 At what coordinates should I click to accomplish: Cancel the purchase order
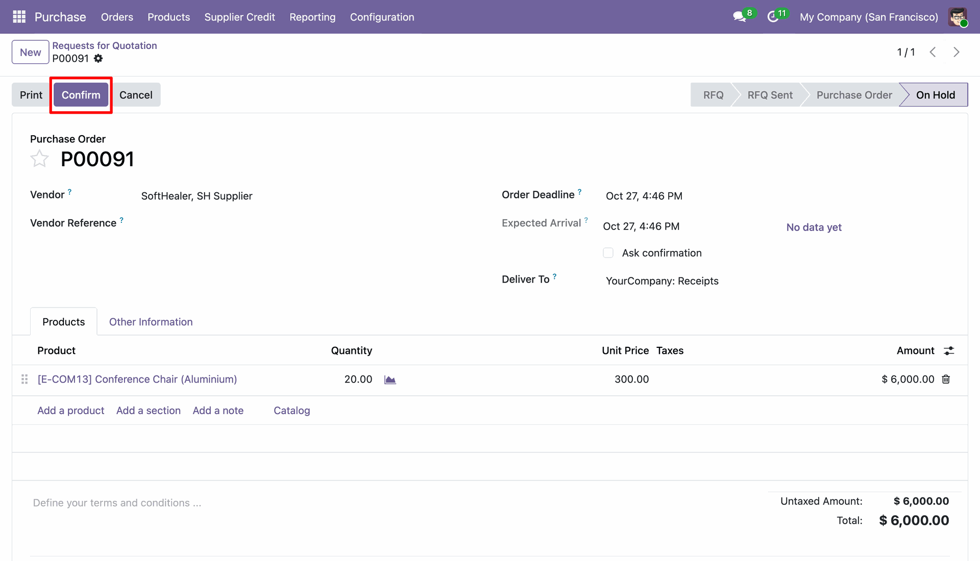pyautogui.click(x=136, y=95)
